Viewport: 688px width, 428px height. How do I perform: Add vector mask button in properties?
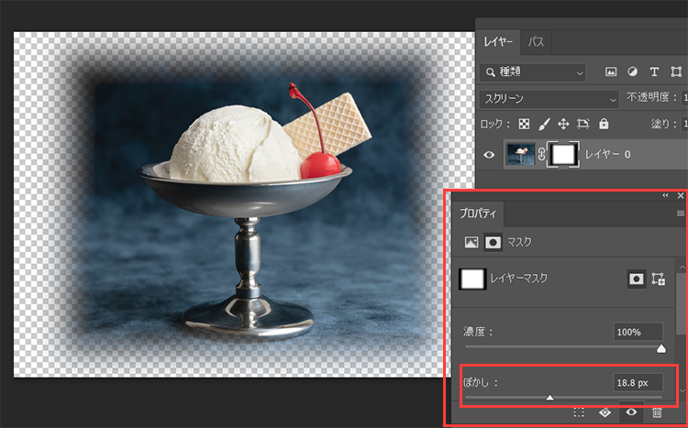tap(658, 279)
